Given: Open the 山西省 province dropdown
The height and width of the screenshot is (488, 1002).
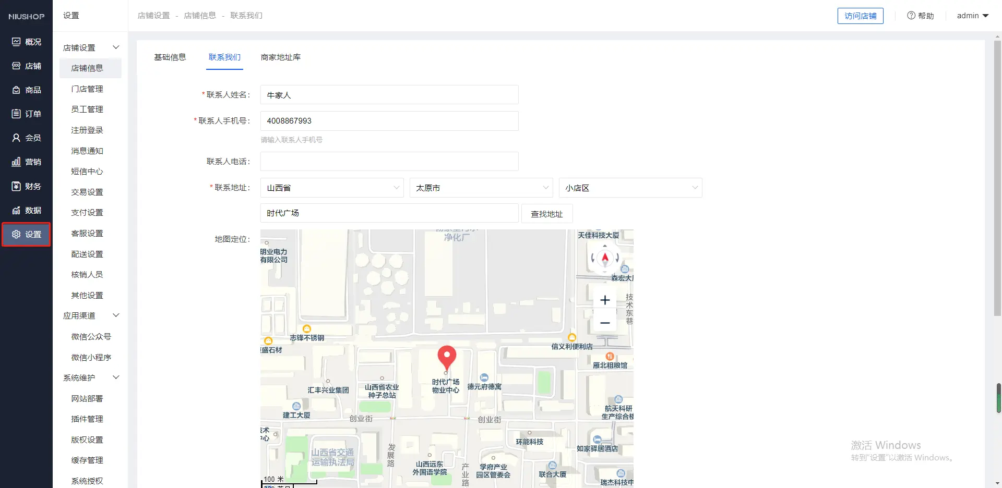Looking at the screenshot, I should point(332,188).
